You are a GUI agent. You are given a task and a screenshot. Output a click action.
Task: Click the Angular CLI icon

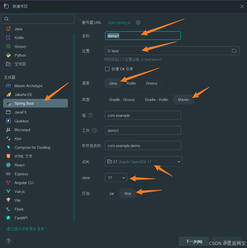8,183
